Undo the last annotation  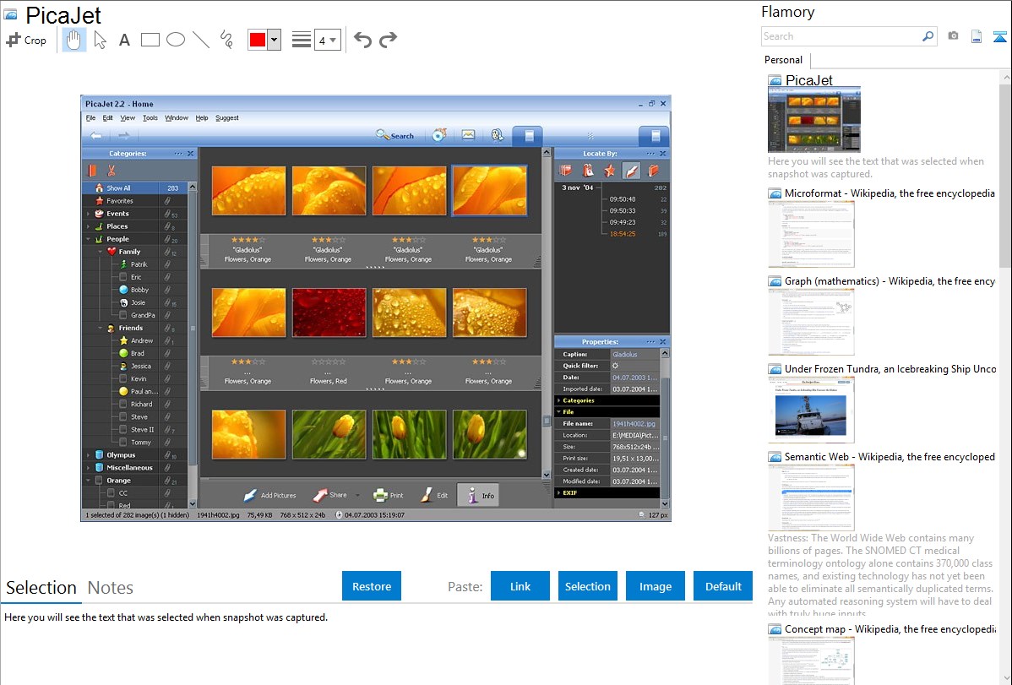click(362, 40)
